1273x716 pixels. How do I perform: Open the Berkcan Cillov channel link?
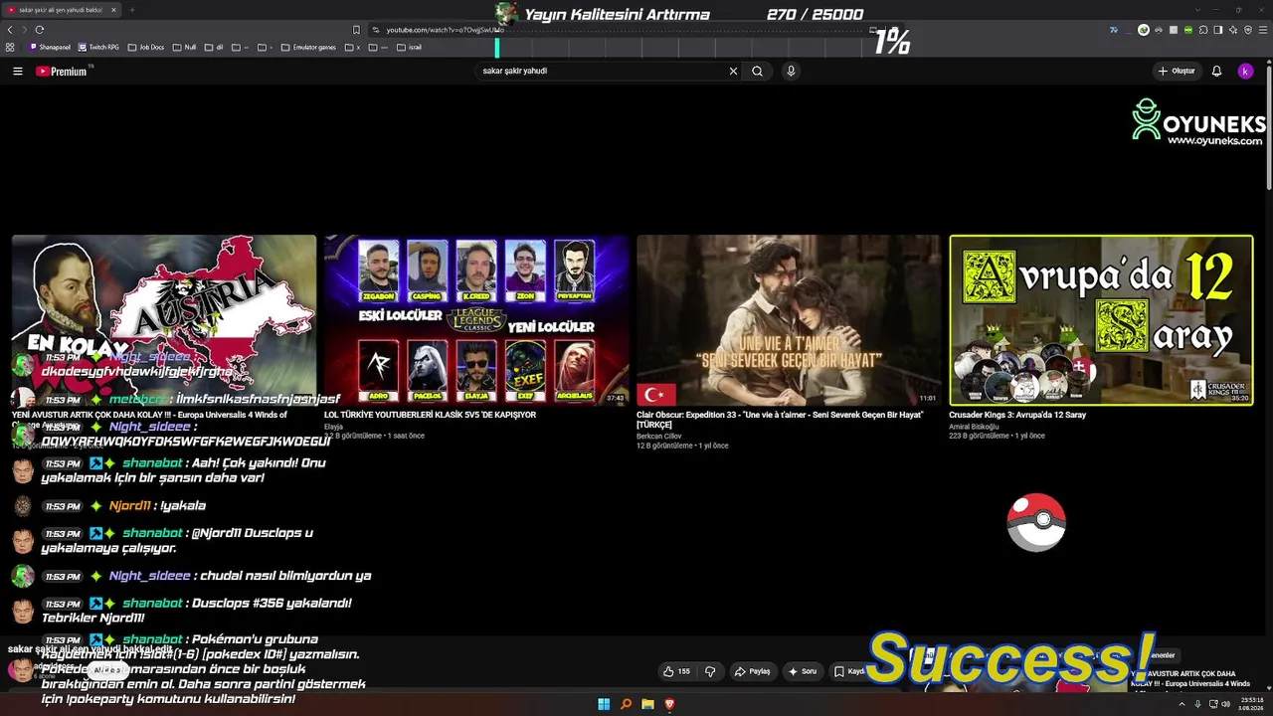pyautogui.click(x=659, y=436)
